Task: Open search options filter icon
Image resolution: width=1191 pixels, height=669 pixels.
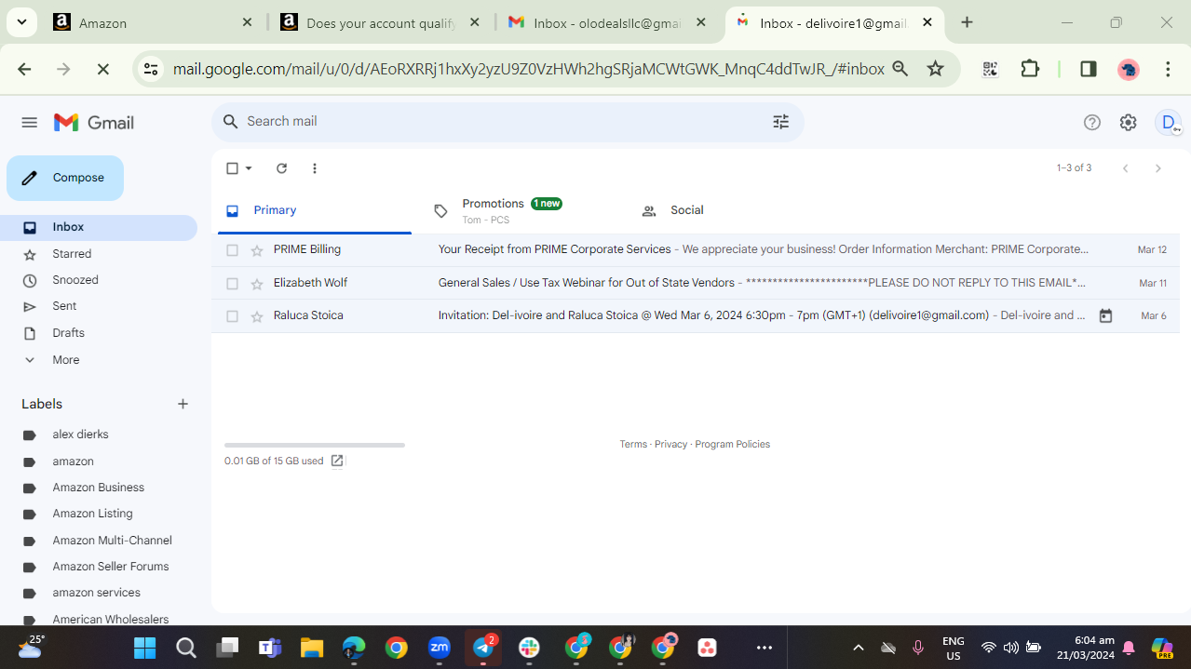Action: click(780, 122)
